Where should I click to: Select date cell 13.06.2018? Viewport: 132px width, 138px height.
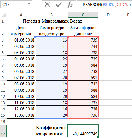tap(21, 115)
